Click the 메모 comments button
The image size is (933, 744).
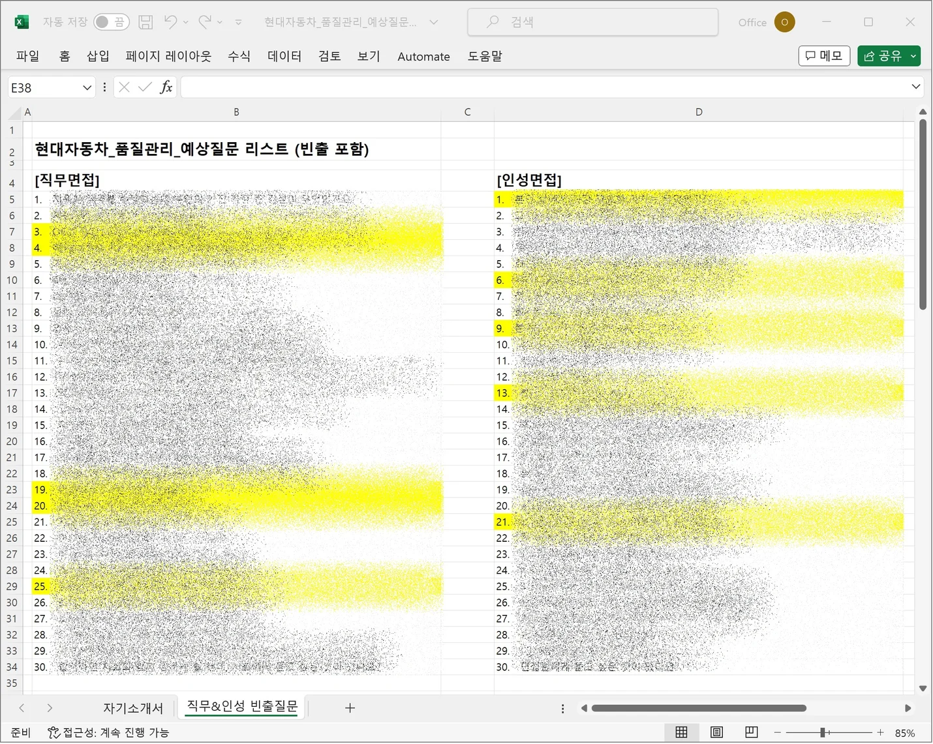click(824, 56)
